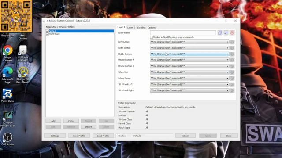Switch to the Options tab
Image resolution: width=282 pixels, height=158 pixels.
[152, 28]
